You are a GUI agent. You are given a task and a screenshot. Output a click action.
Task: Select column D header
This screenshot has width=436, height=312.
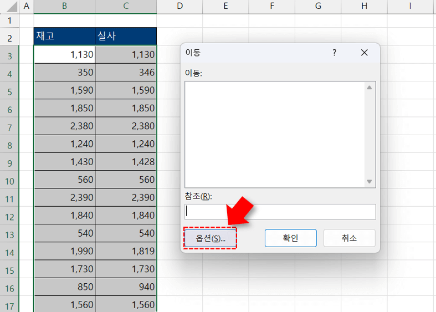coord(179,6)
